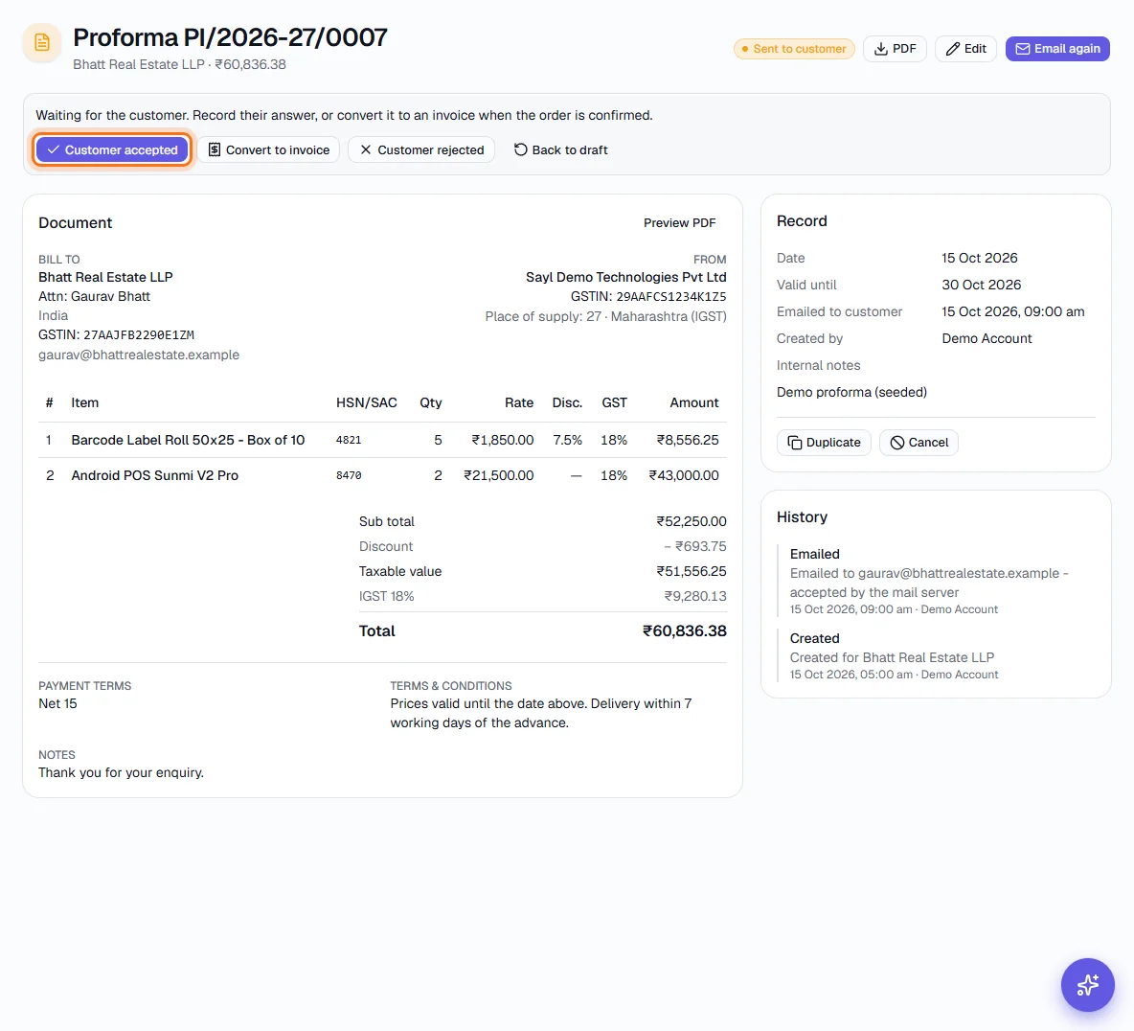Click Net 15 payment terms
Image resolution: width=1134 pixels, height=1031 pixels.
tap(57, 703)
